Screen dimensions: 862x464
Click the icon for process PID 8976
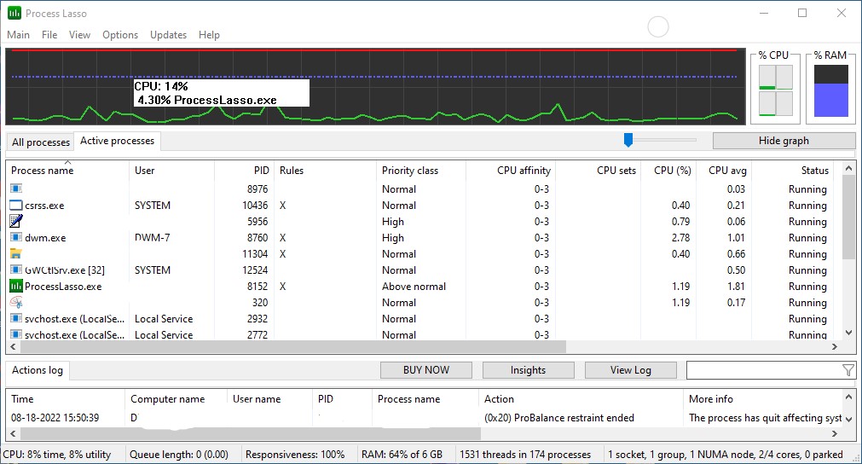pos(16,188)
